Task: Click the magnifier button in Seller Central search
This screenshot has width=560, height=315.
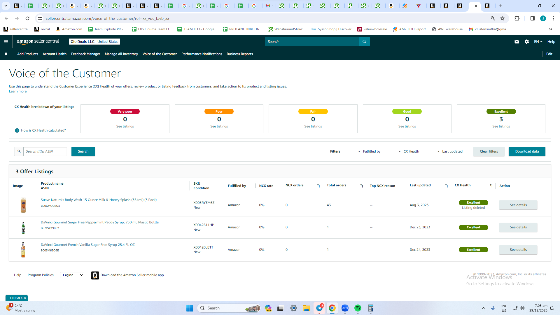Action: (x=364, y=42)
